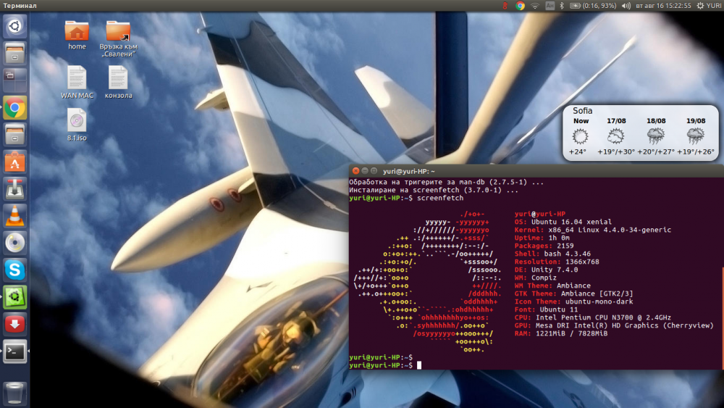724x408 pixels.
Task: Click the terminal's orange scrollbar handle
Action: (722, 318)
